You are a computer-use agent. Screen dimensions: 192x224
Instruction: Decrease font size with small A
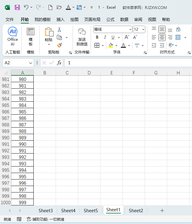(x=135, y=37)
